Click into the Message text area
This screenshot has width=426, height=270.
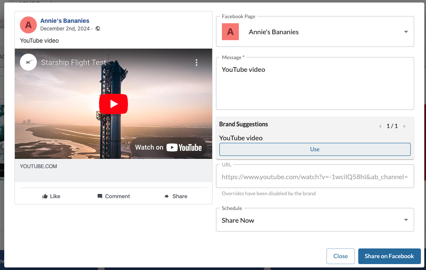coord(315,84)
